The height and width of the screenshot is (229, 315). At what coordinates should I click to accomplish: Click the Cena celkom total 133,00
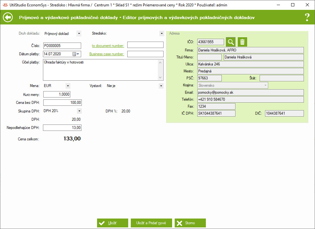(x=72, y=138)
